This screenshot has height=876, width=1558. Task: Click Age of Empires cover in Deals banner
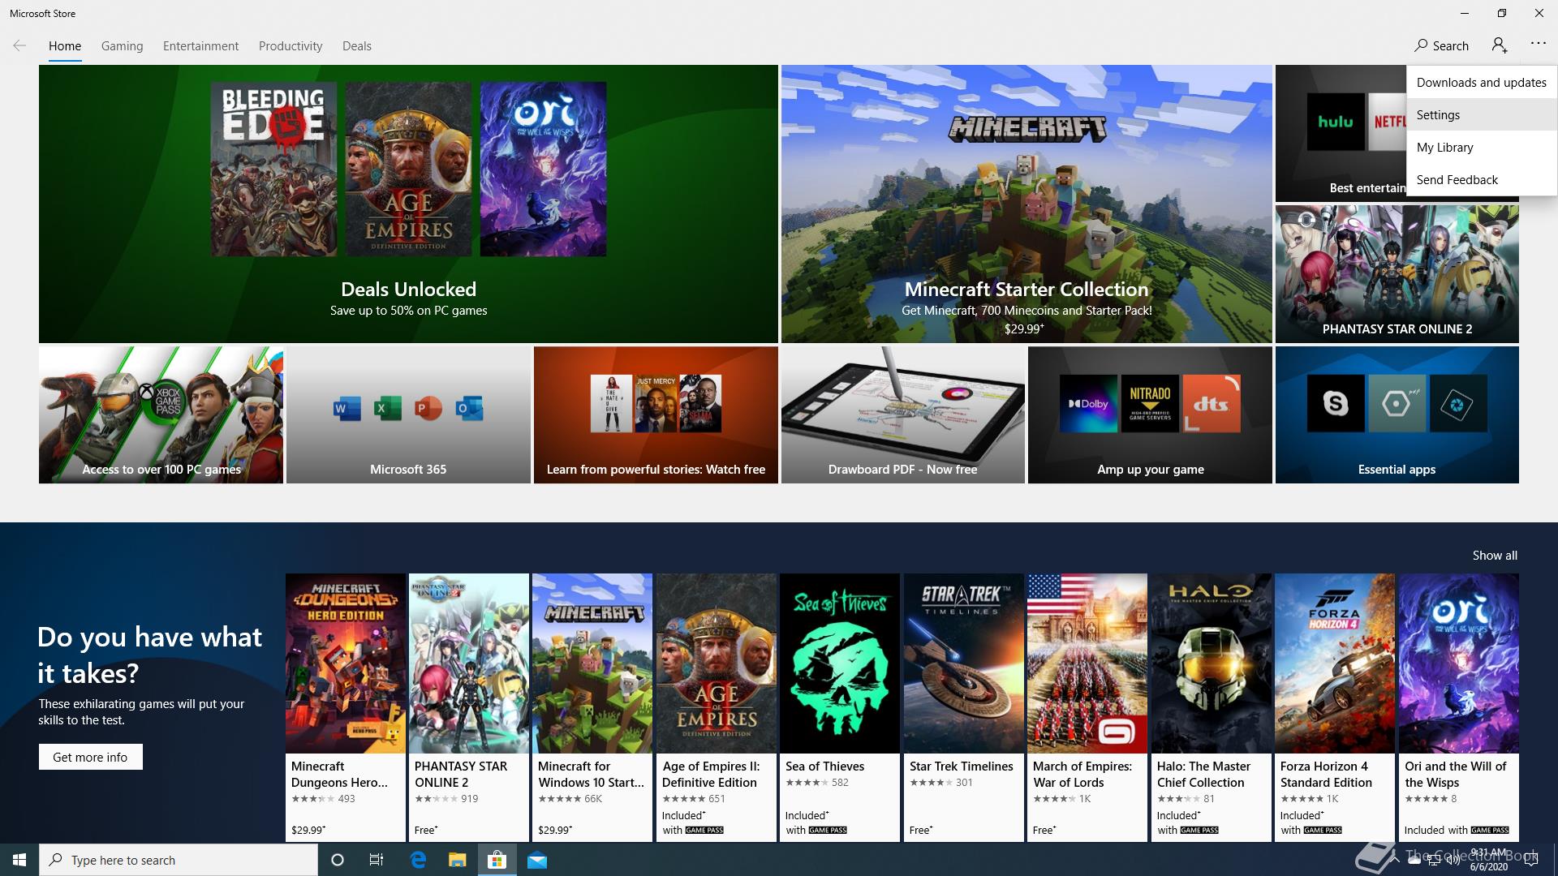(408, 169)
